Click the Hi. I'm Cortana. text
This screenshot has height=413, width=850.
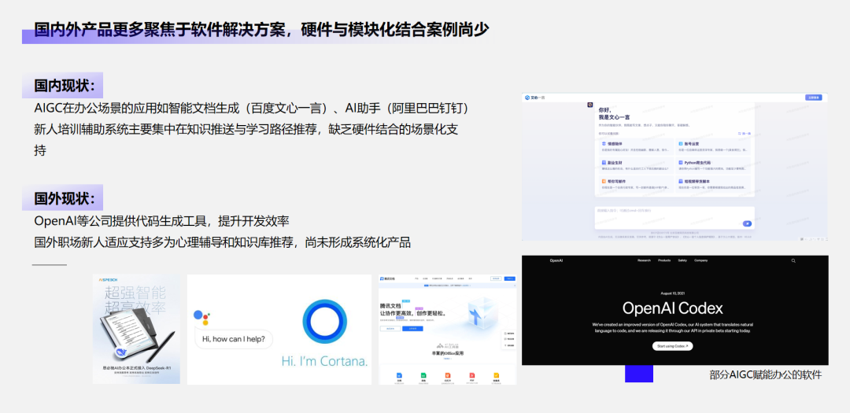click(324, 362)
